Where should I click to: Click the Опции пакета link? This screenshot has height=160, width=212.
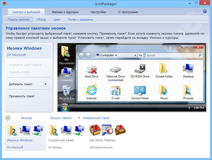click(61, 118)
